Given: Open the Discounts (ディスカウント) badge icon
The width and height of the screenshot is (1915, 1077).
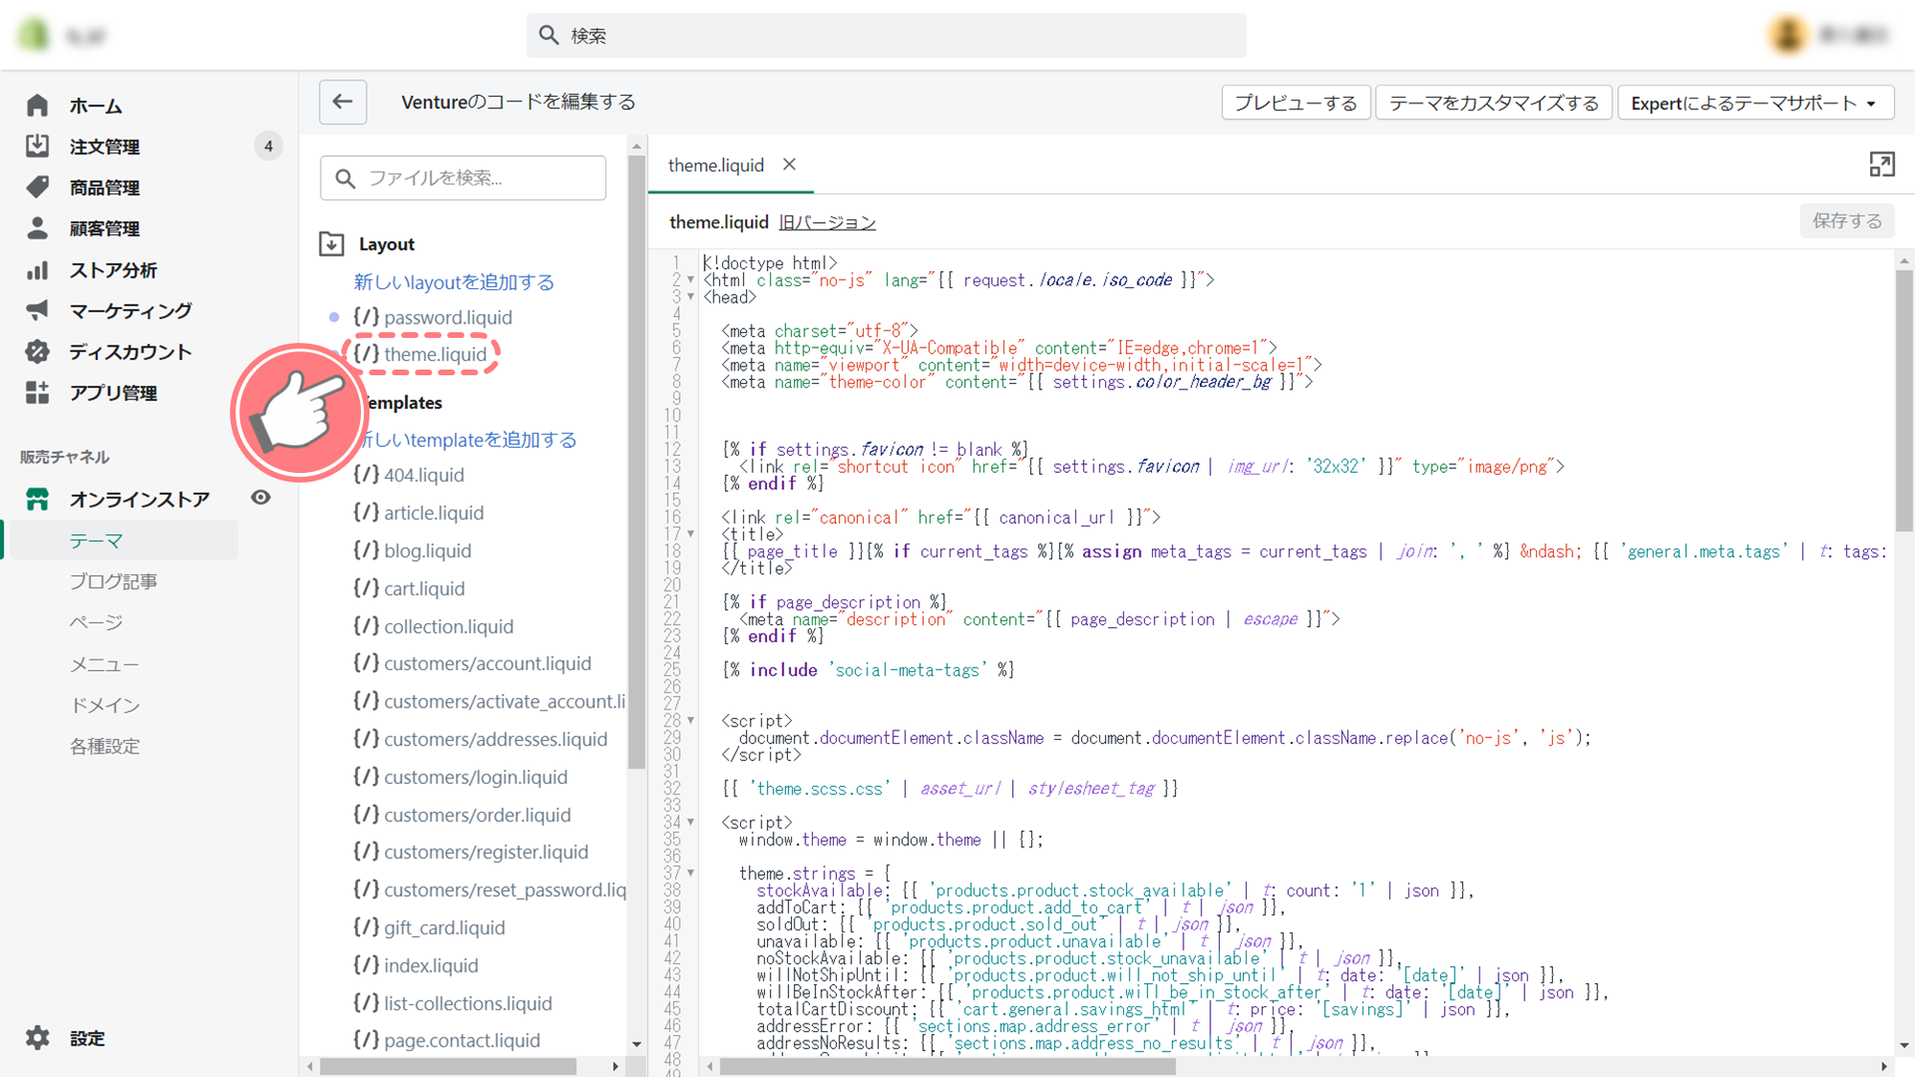Looking at the screenshot, I should pos(37,351).
